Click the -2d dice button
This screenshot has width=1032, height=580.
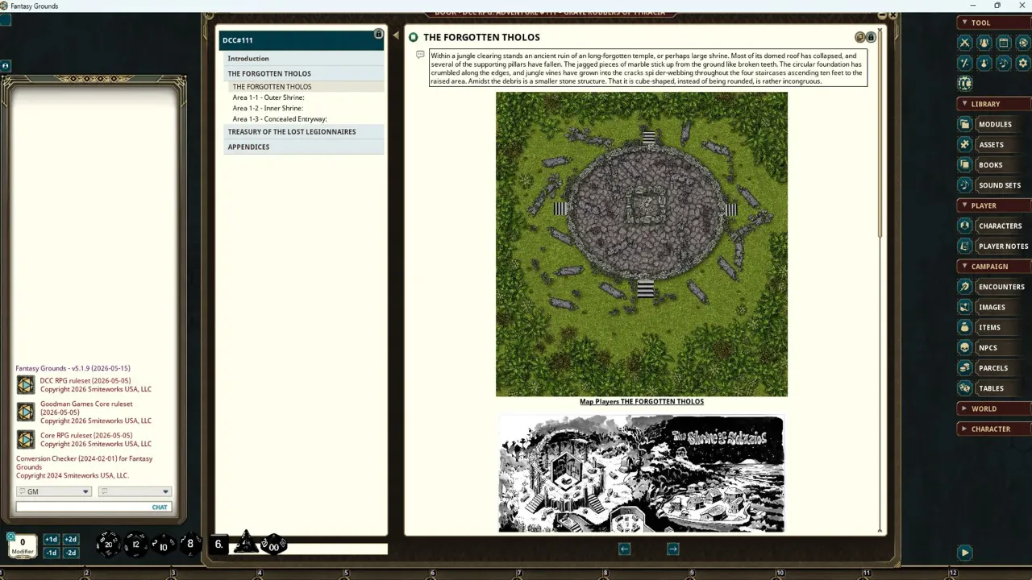click(x=70, y=553)
